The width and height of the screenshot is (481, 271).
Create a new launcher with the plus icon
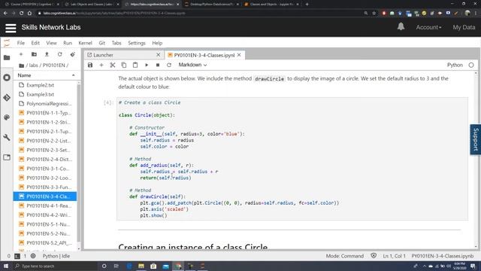point(21,54)
